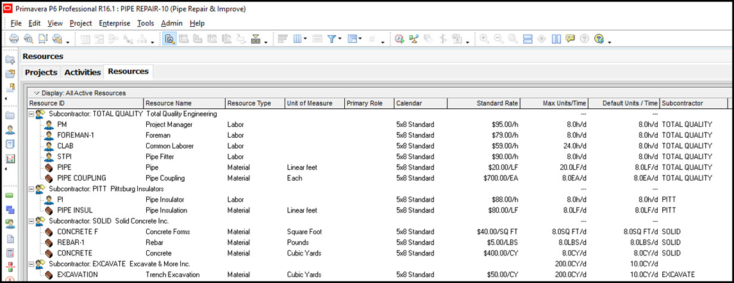Click the Reports notebook sidebar icon
Screen dimensions: 734x283
pyautogui.click(x=10, y=143)
